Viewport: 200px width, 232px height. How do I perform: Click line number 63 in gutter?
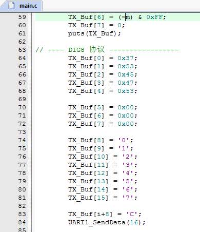pyautogui.click(x=22, y=50)
